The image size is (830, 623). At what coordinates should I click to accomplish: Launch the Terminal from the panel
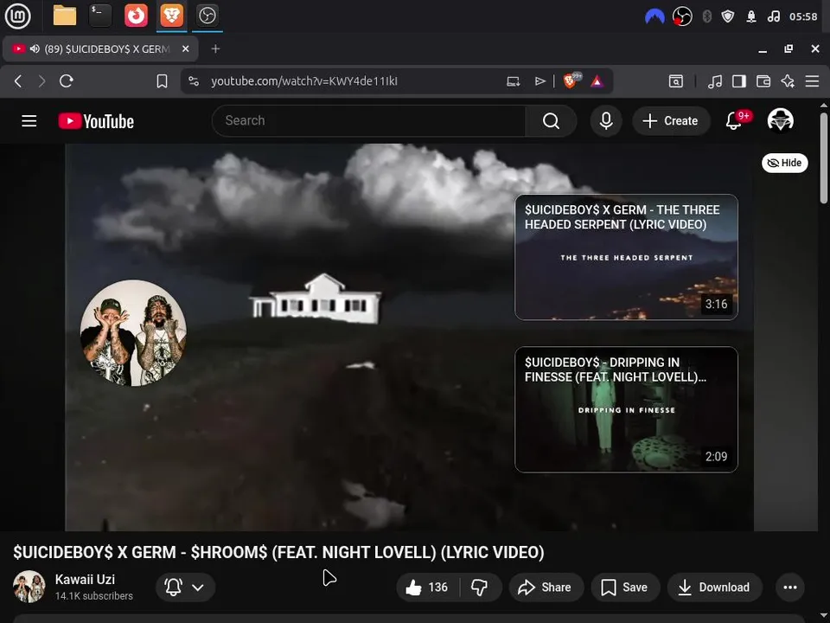click(x=100, y=16)
